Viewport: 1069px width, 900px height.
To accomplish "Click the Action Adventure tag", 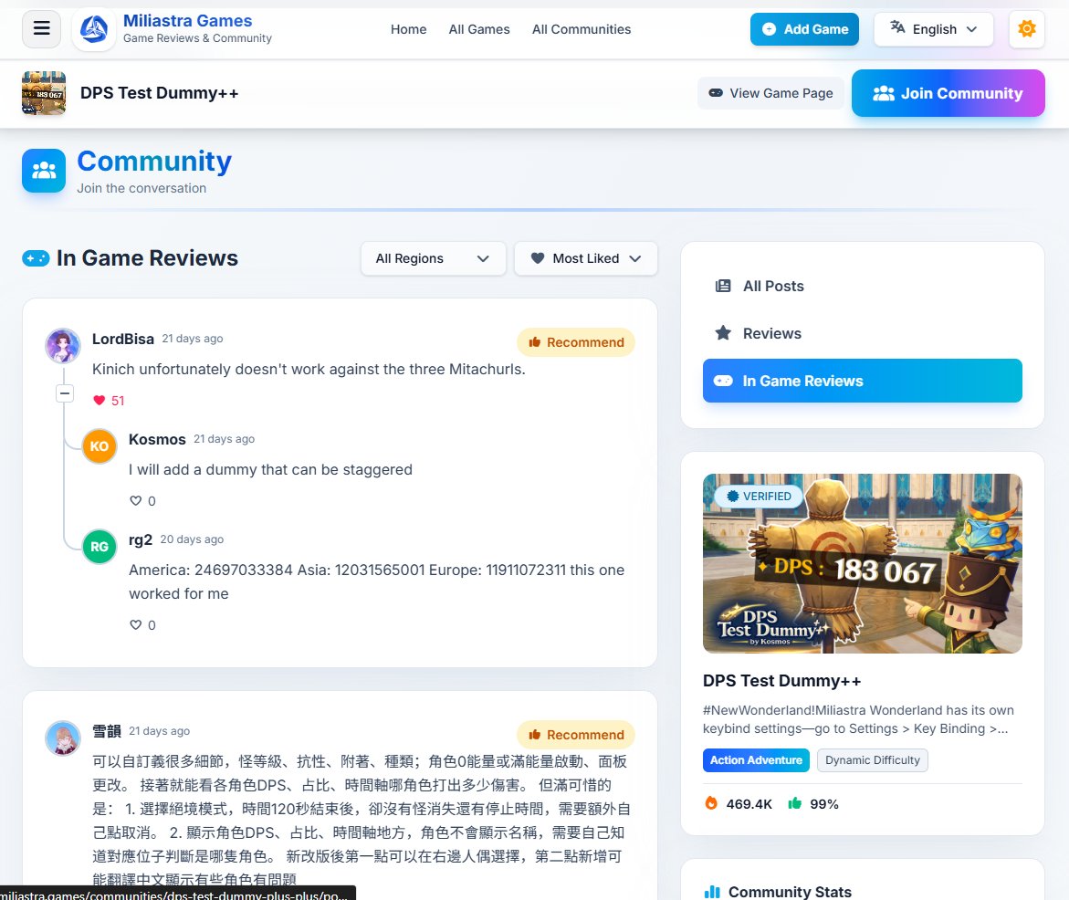I will tap(756, 760).
